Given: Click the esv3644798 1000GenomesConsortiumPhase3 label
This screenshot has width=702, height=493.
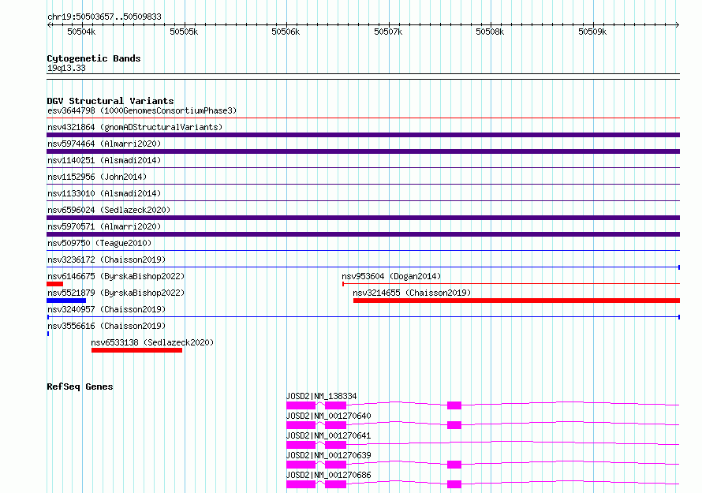Looking at the screenshot, I should 142,110.
